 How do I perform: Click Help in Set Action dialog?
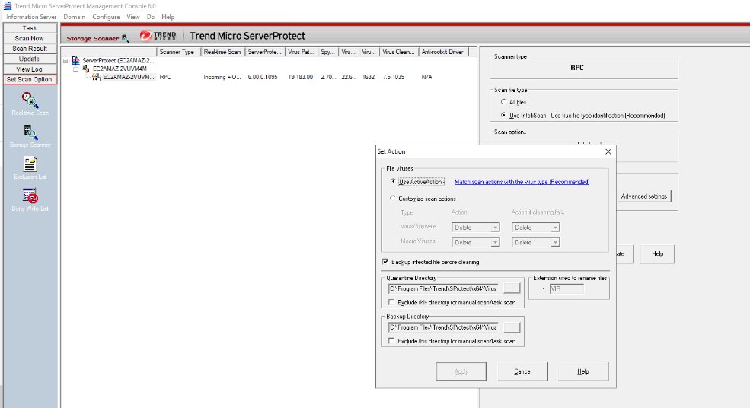tap(583, 371)
